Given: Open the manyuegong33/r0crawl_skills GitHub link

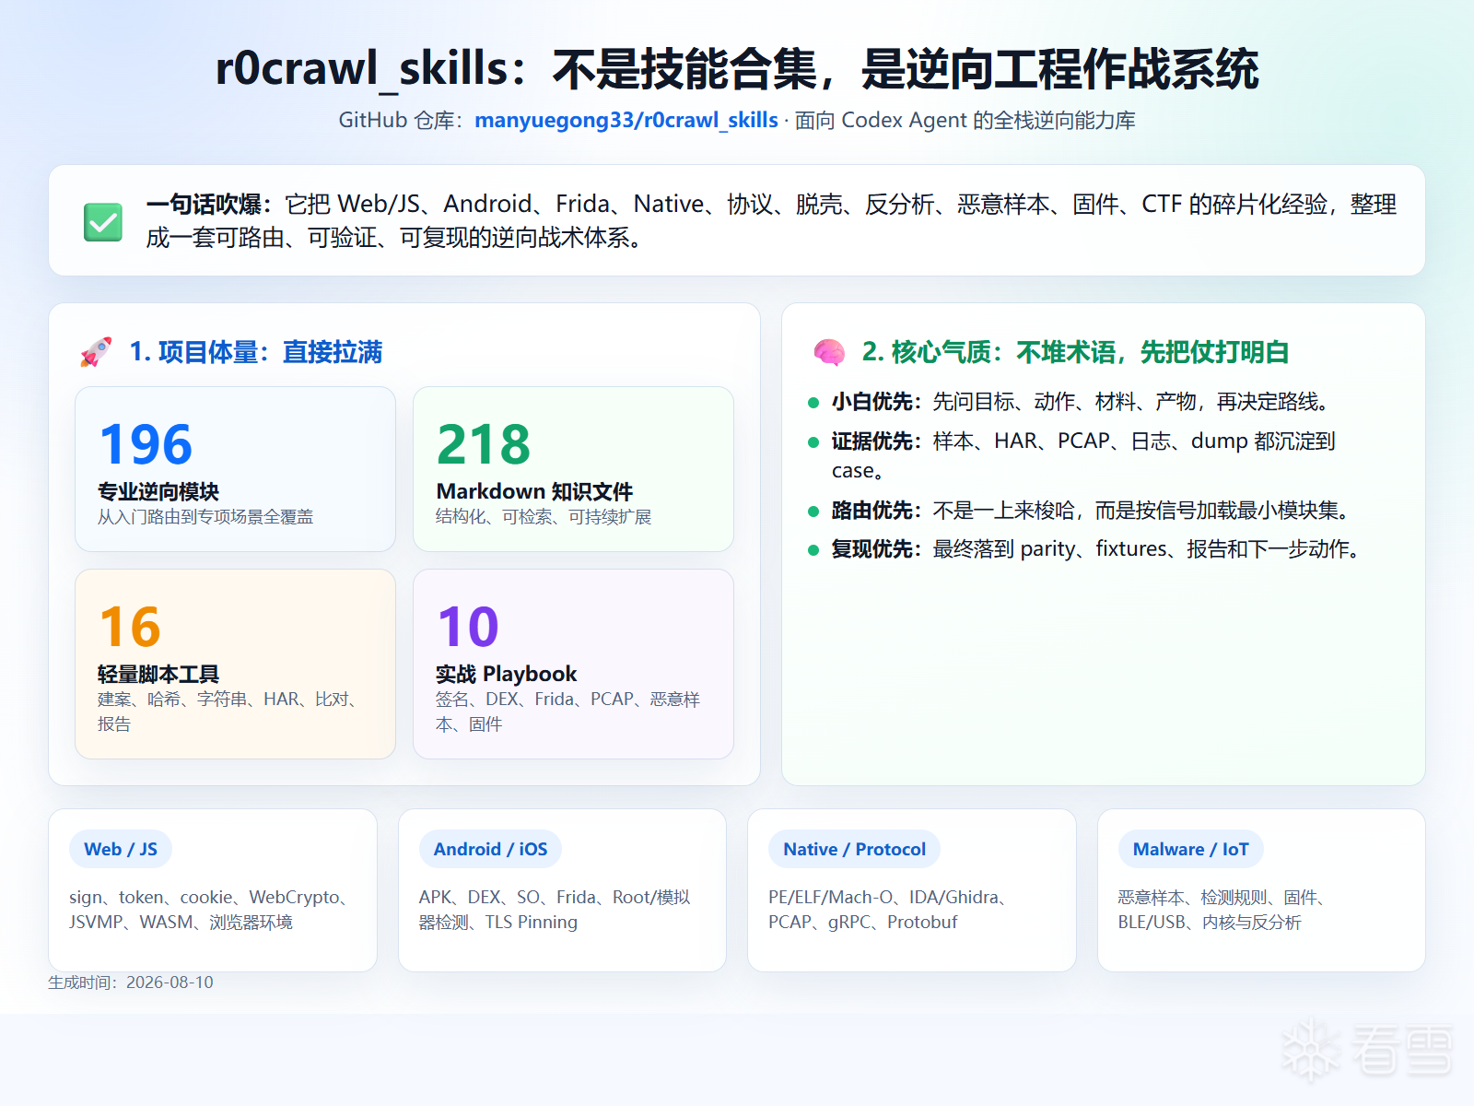Looking at the screenshot, I should [626, 121].
